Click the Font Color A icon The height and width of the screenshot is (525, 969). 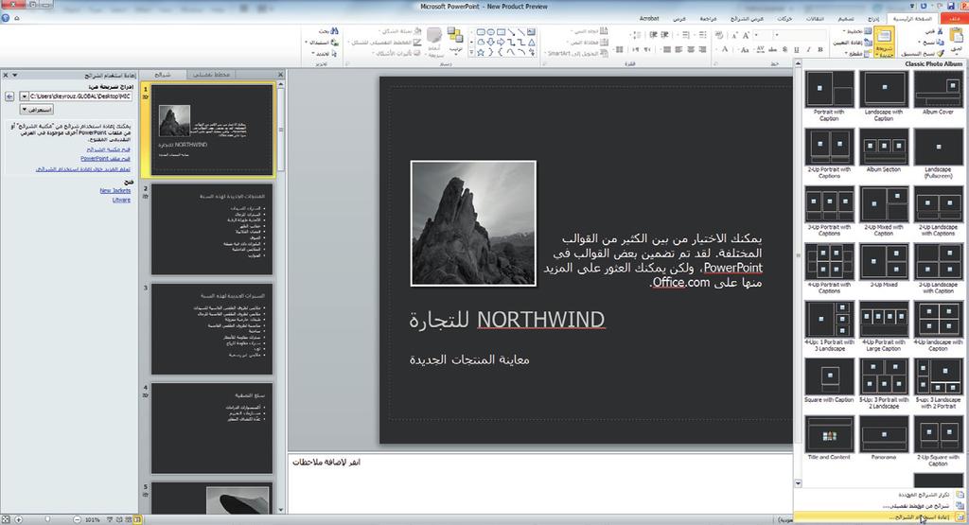725,49
